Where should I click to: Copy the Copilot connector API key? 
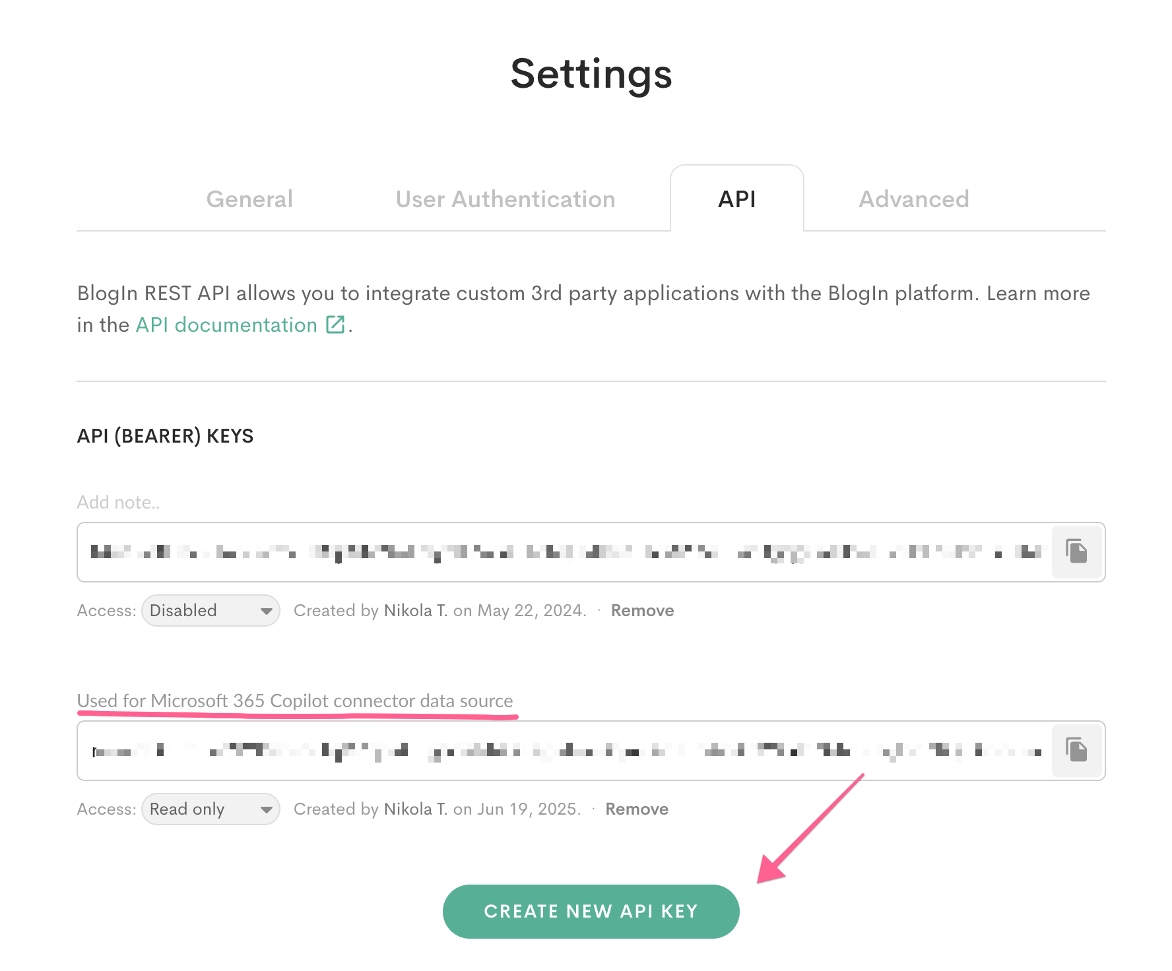pos(1077,750)
